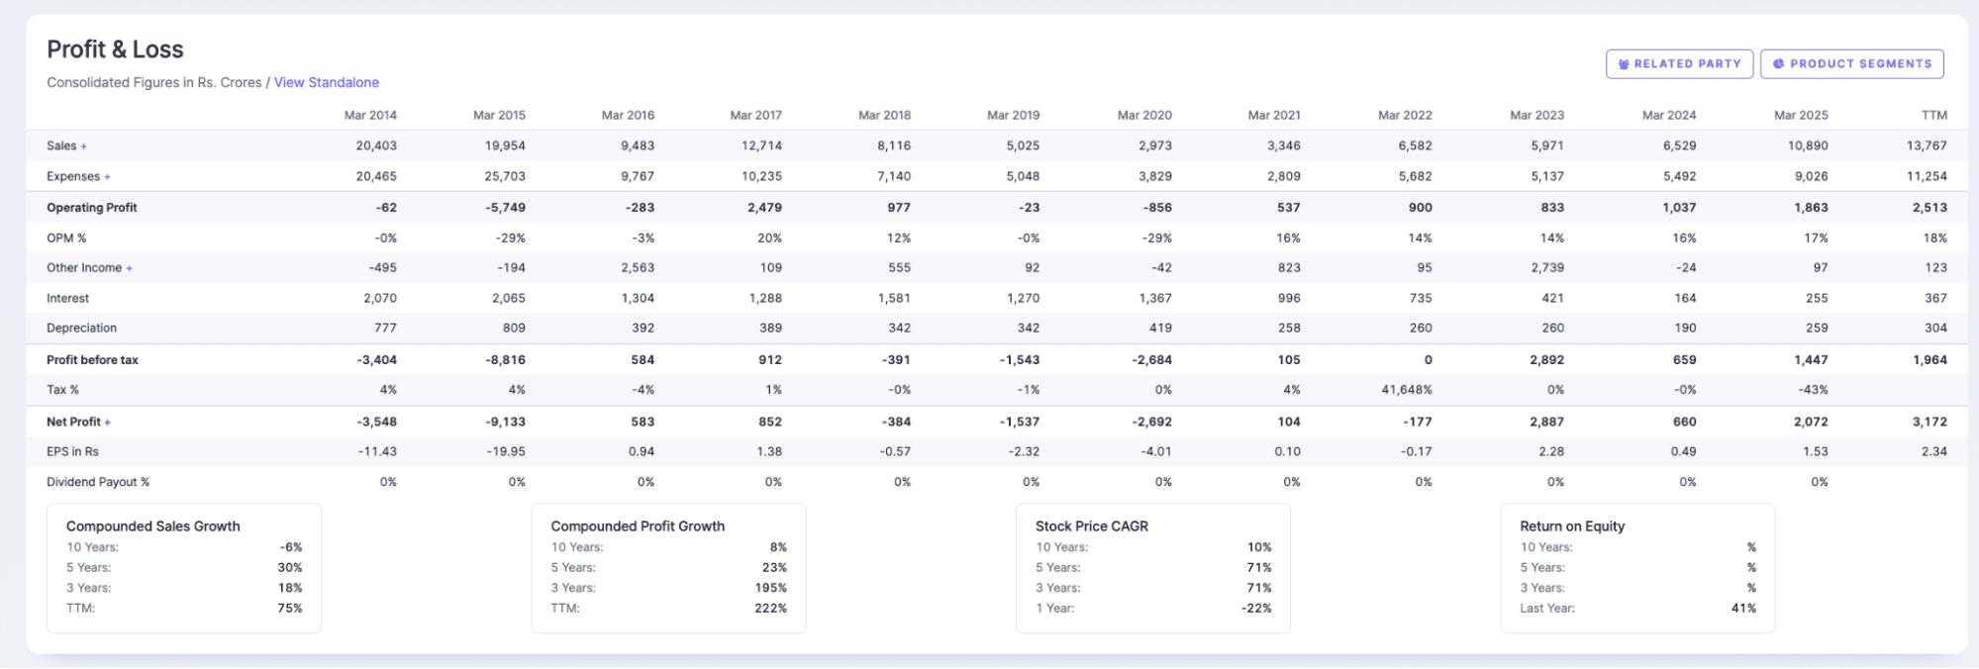Expand the Sales row breakdown
1979x669 pixels.
(81, 145)
